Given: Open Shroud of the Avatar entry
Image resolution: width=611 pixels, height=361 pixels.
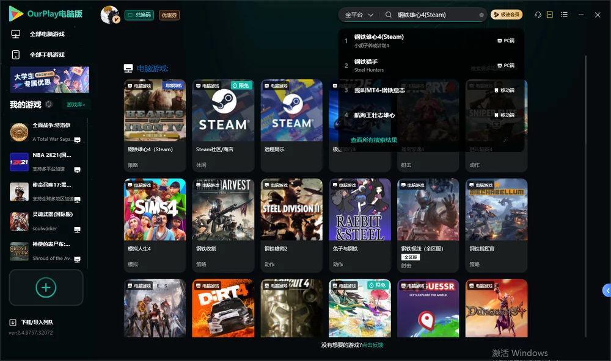Looking at the screenshot, I should pos(46,251).
